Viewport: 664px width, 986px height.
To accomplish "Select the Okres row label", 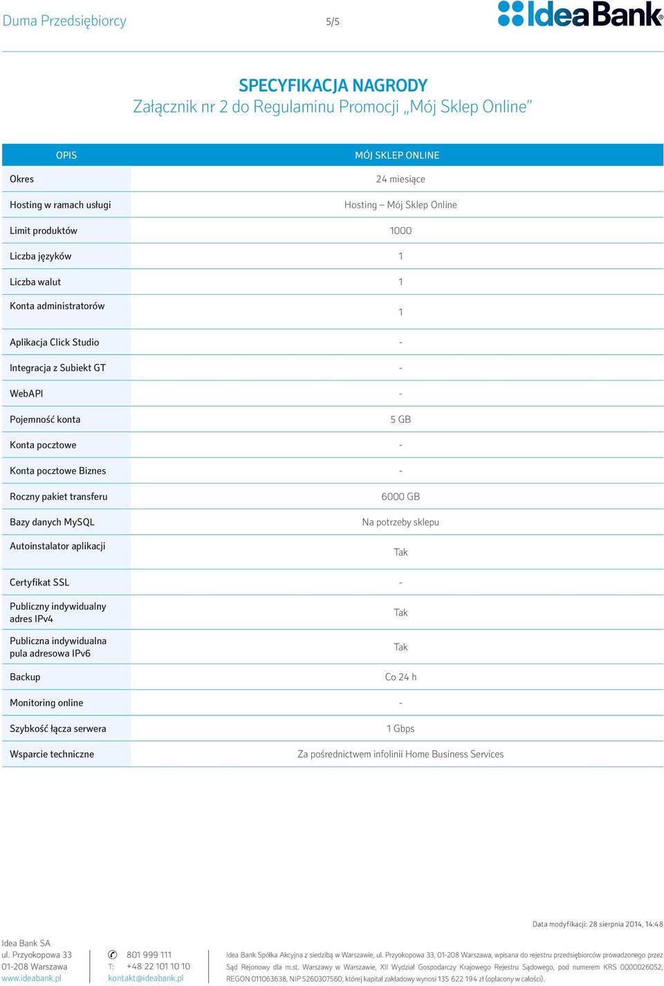I will 22,179.
